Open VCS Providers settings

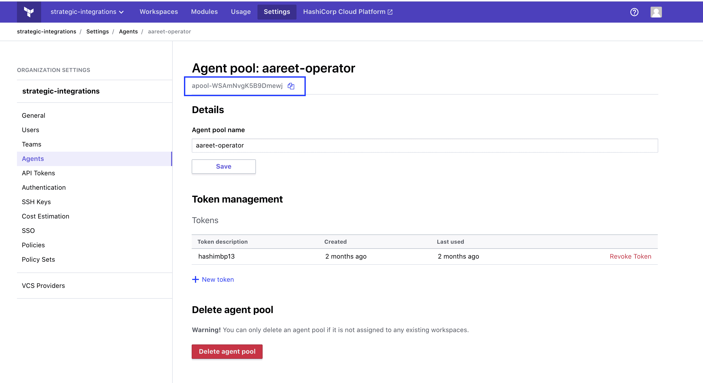[43, 286]
